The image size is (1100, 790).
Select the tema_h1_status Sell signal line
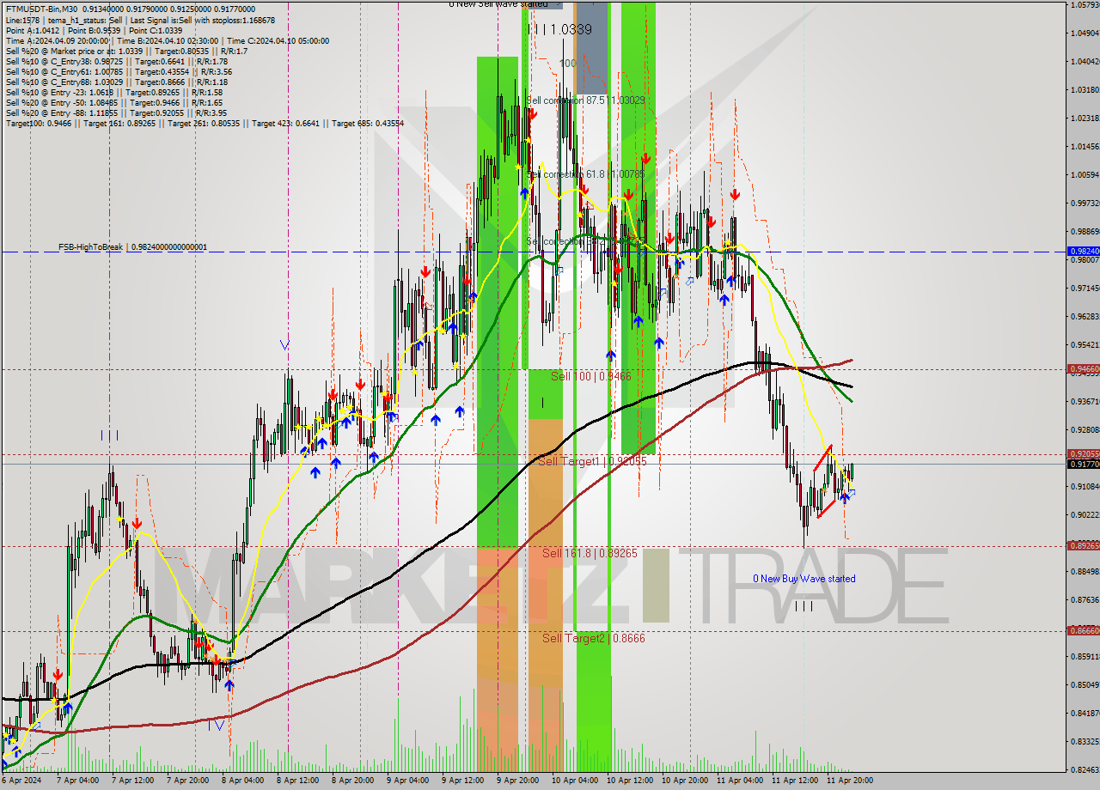coord(140,20)
